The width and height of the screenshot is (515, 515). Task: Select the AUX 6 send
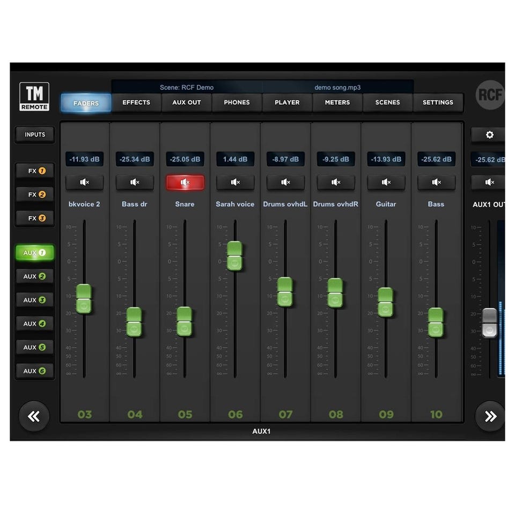[35, 371]
